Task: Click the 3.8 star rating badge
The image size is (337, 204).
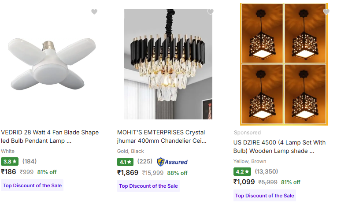Action: (x=9, y=161)
